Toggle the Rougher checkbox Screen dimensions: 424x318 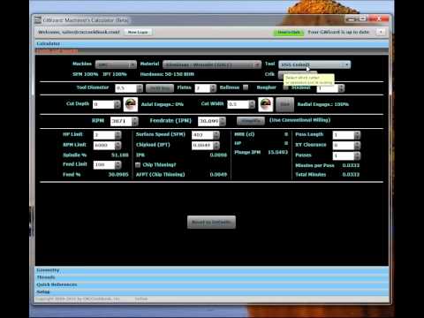point(285,87)
